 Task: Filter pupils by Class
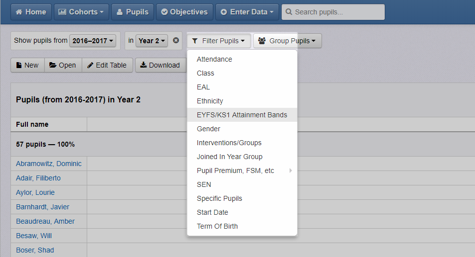pos(242,73)
